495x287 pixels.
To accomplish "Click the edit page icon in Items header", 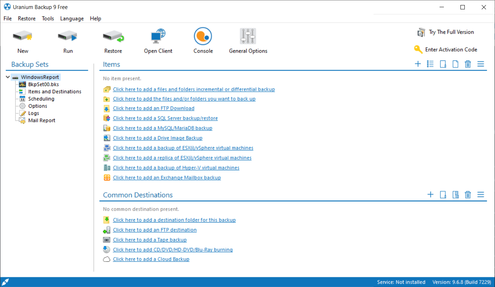I will pos(443,64).
